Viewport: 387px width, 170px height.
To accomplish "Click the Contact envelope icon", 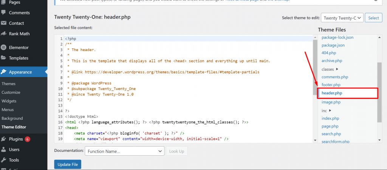I will (3, 23).
